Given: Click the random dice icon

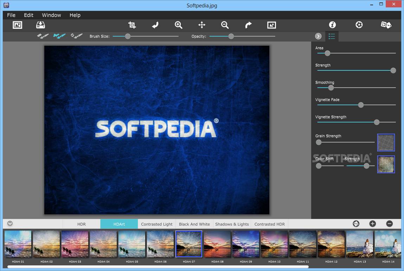Looking at the screenshot, I should coord(386,25).
